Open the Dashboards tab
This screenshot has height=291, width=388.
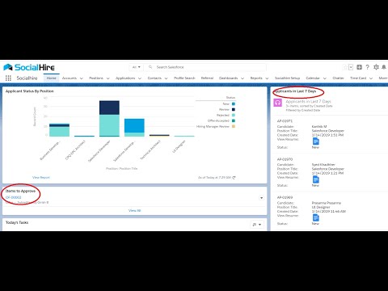[x=228, y=78]
